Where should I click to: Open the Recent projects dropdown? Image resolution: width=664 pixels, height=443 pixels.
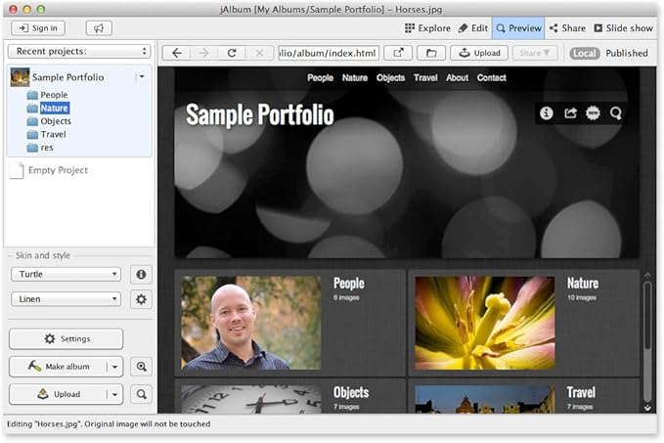(78, 51)
